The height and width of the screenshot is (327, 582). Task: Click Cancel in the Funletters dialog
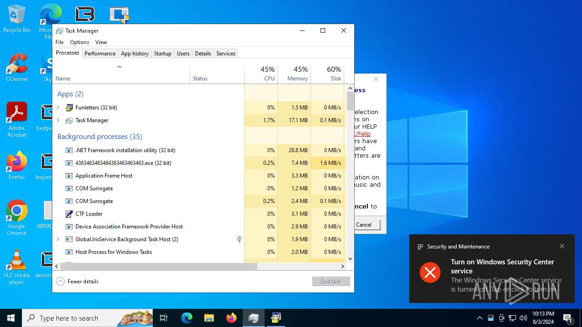point(364,225)
